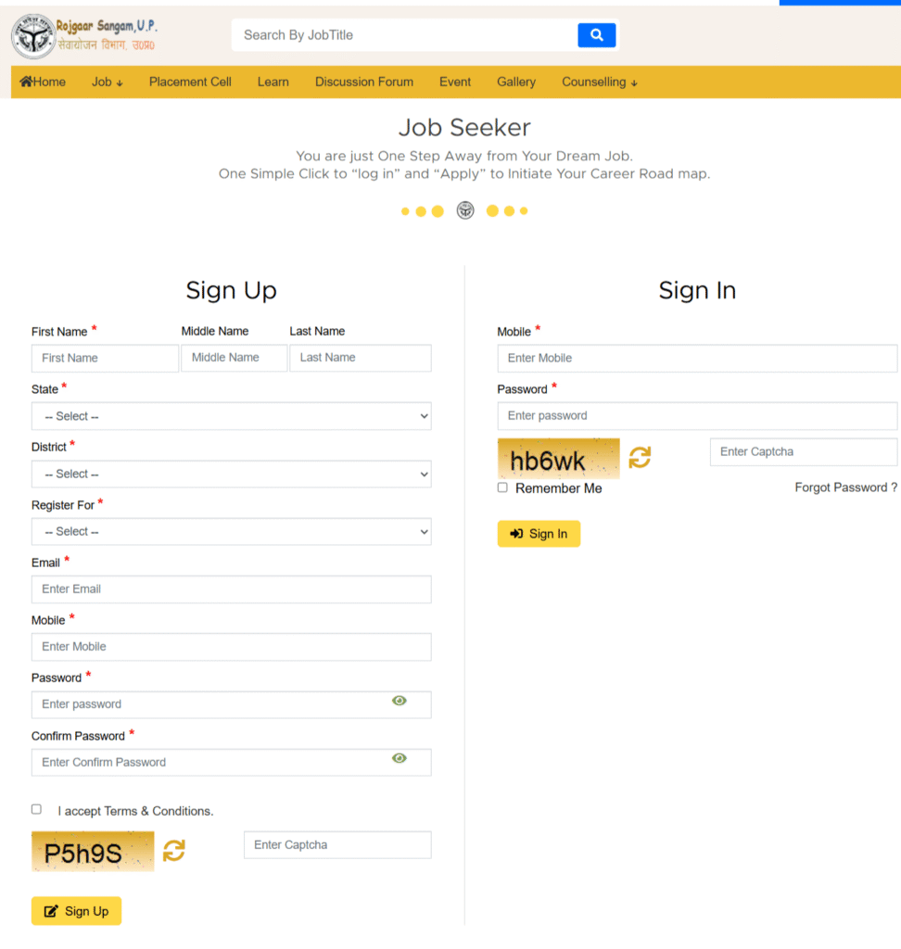Click the Enter Email input field
The width and height of the screenshot is (901, 949).
point(231,588)
